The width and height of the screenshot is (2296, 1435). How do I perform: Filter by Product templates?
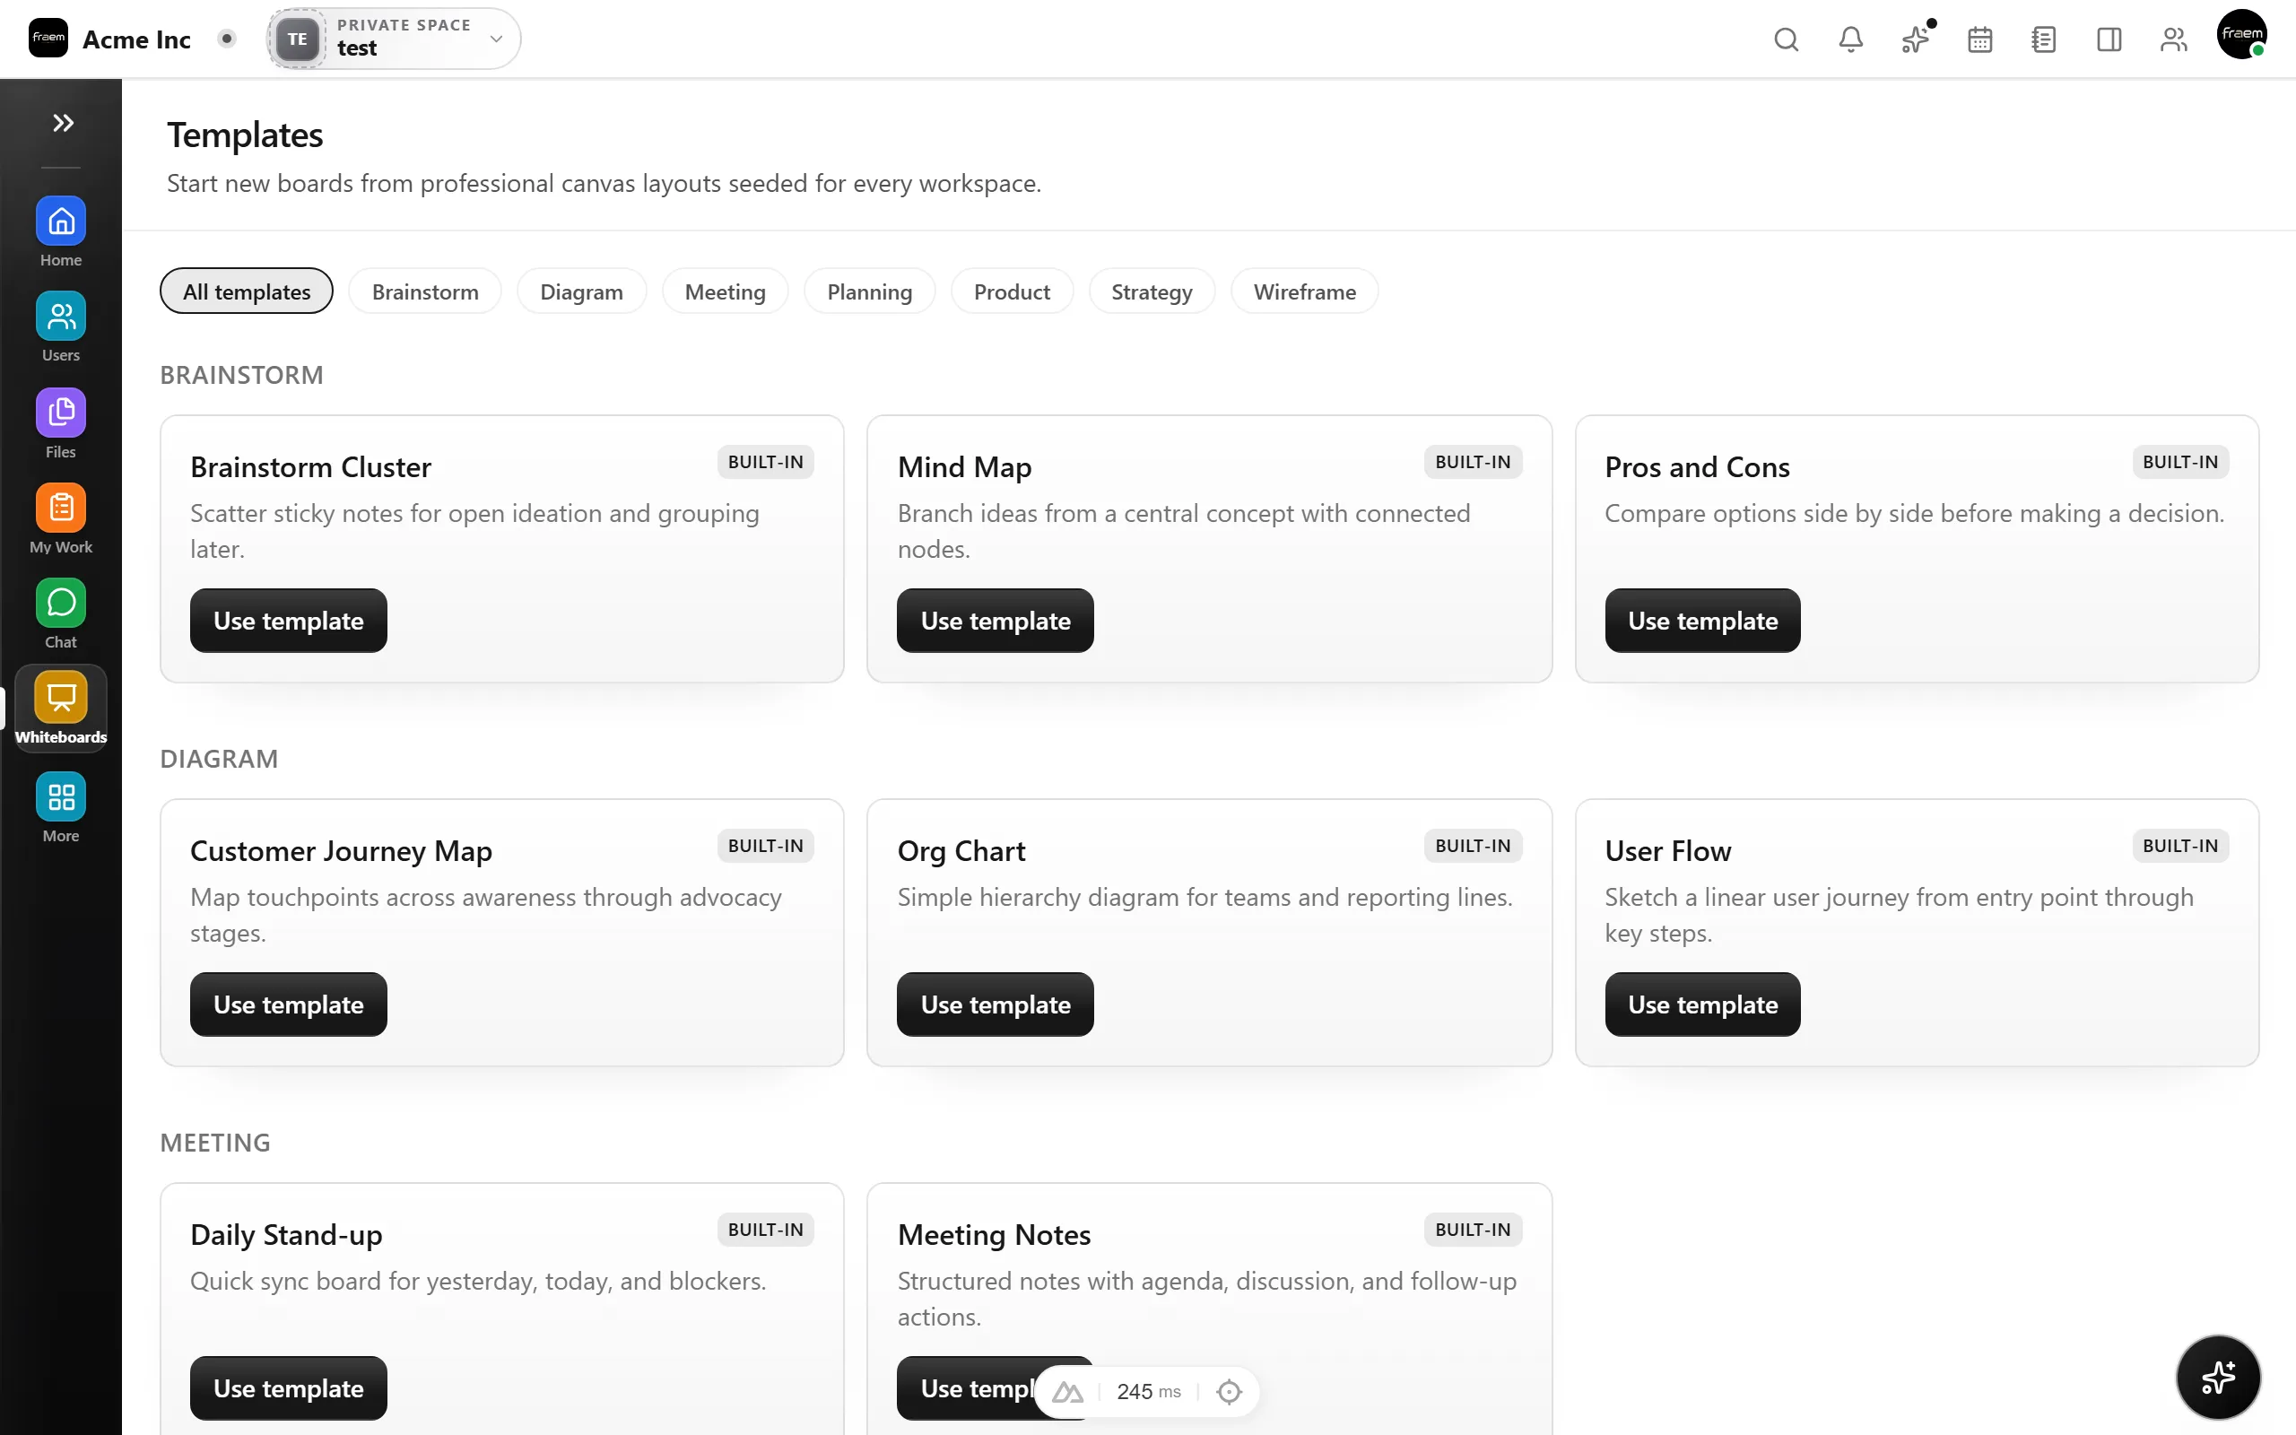coord(1012,291)
